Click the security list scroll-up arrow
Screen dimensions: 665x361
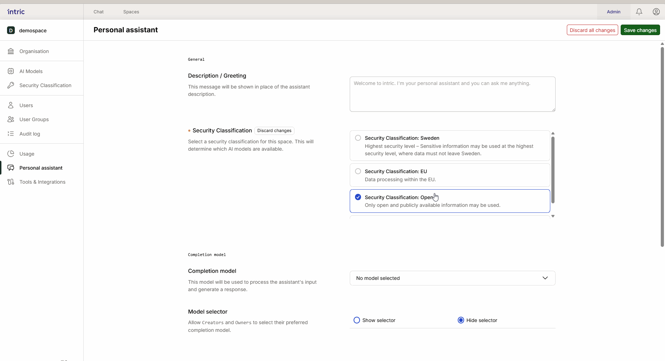[553, 133]
